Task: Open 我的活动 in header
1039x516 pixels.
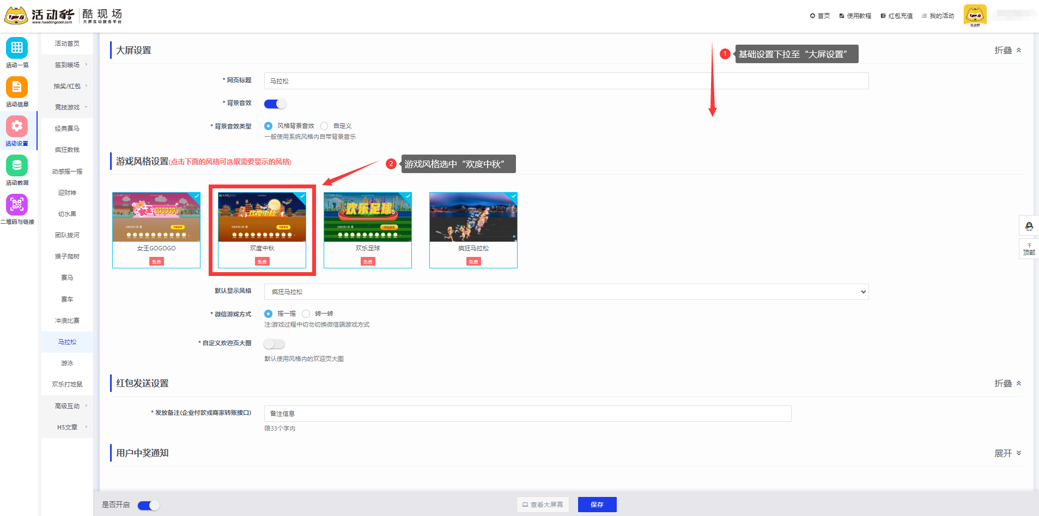Action: click(938, 16)
